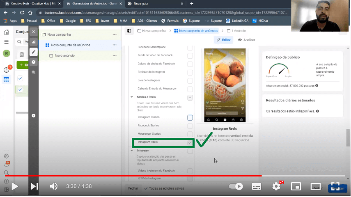This screenshot has width=351, height=197.
Task: Switch to Nova guia tab
Action: 155,4
